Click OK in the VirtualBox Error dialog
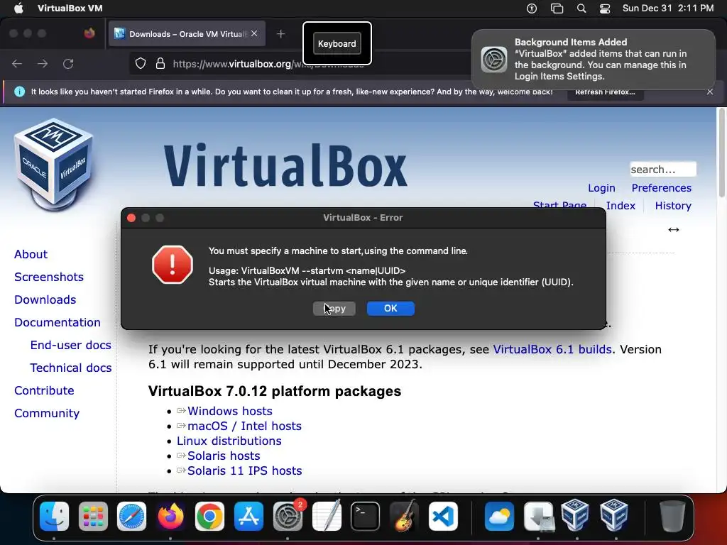 tap(390, 309)
